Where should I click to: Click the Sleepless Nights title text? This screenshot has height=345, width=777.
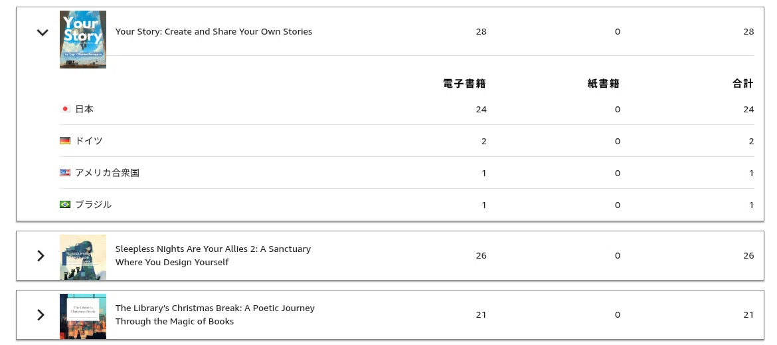point(213,256)
